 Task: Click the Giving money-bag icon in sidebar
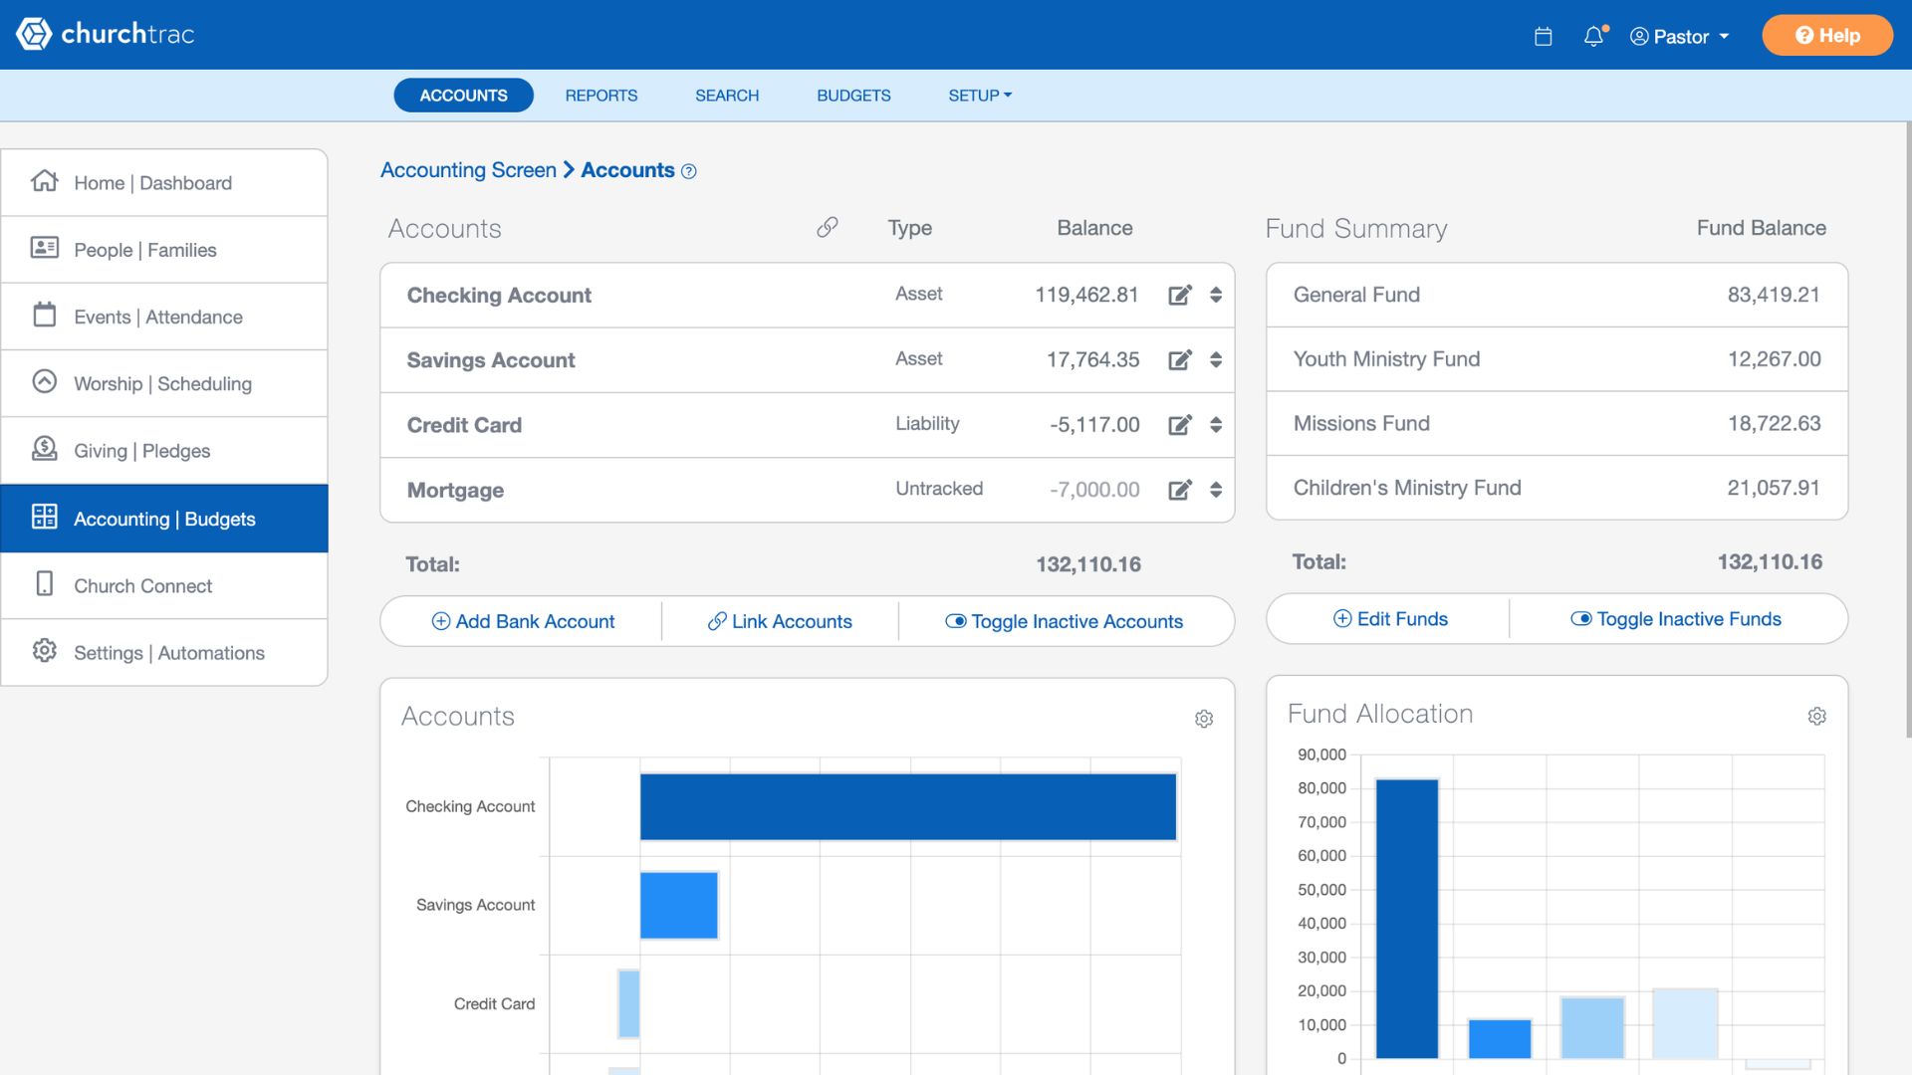coord(44,449)
